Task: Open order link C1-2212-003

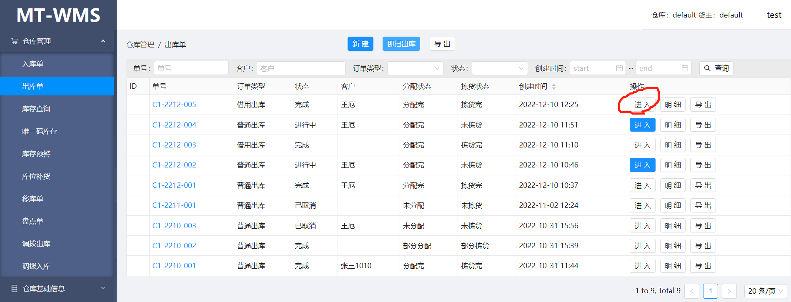Action: 174,145
